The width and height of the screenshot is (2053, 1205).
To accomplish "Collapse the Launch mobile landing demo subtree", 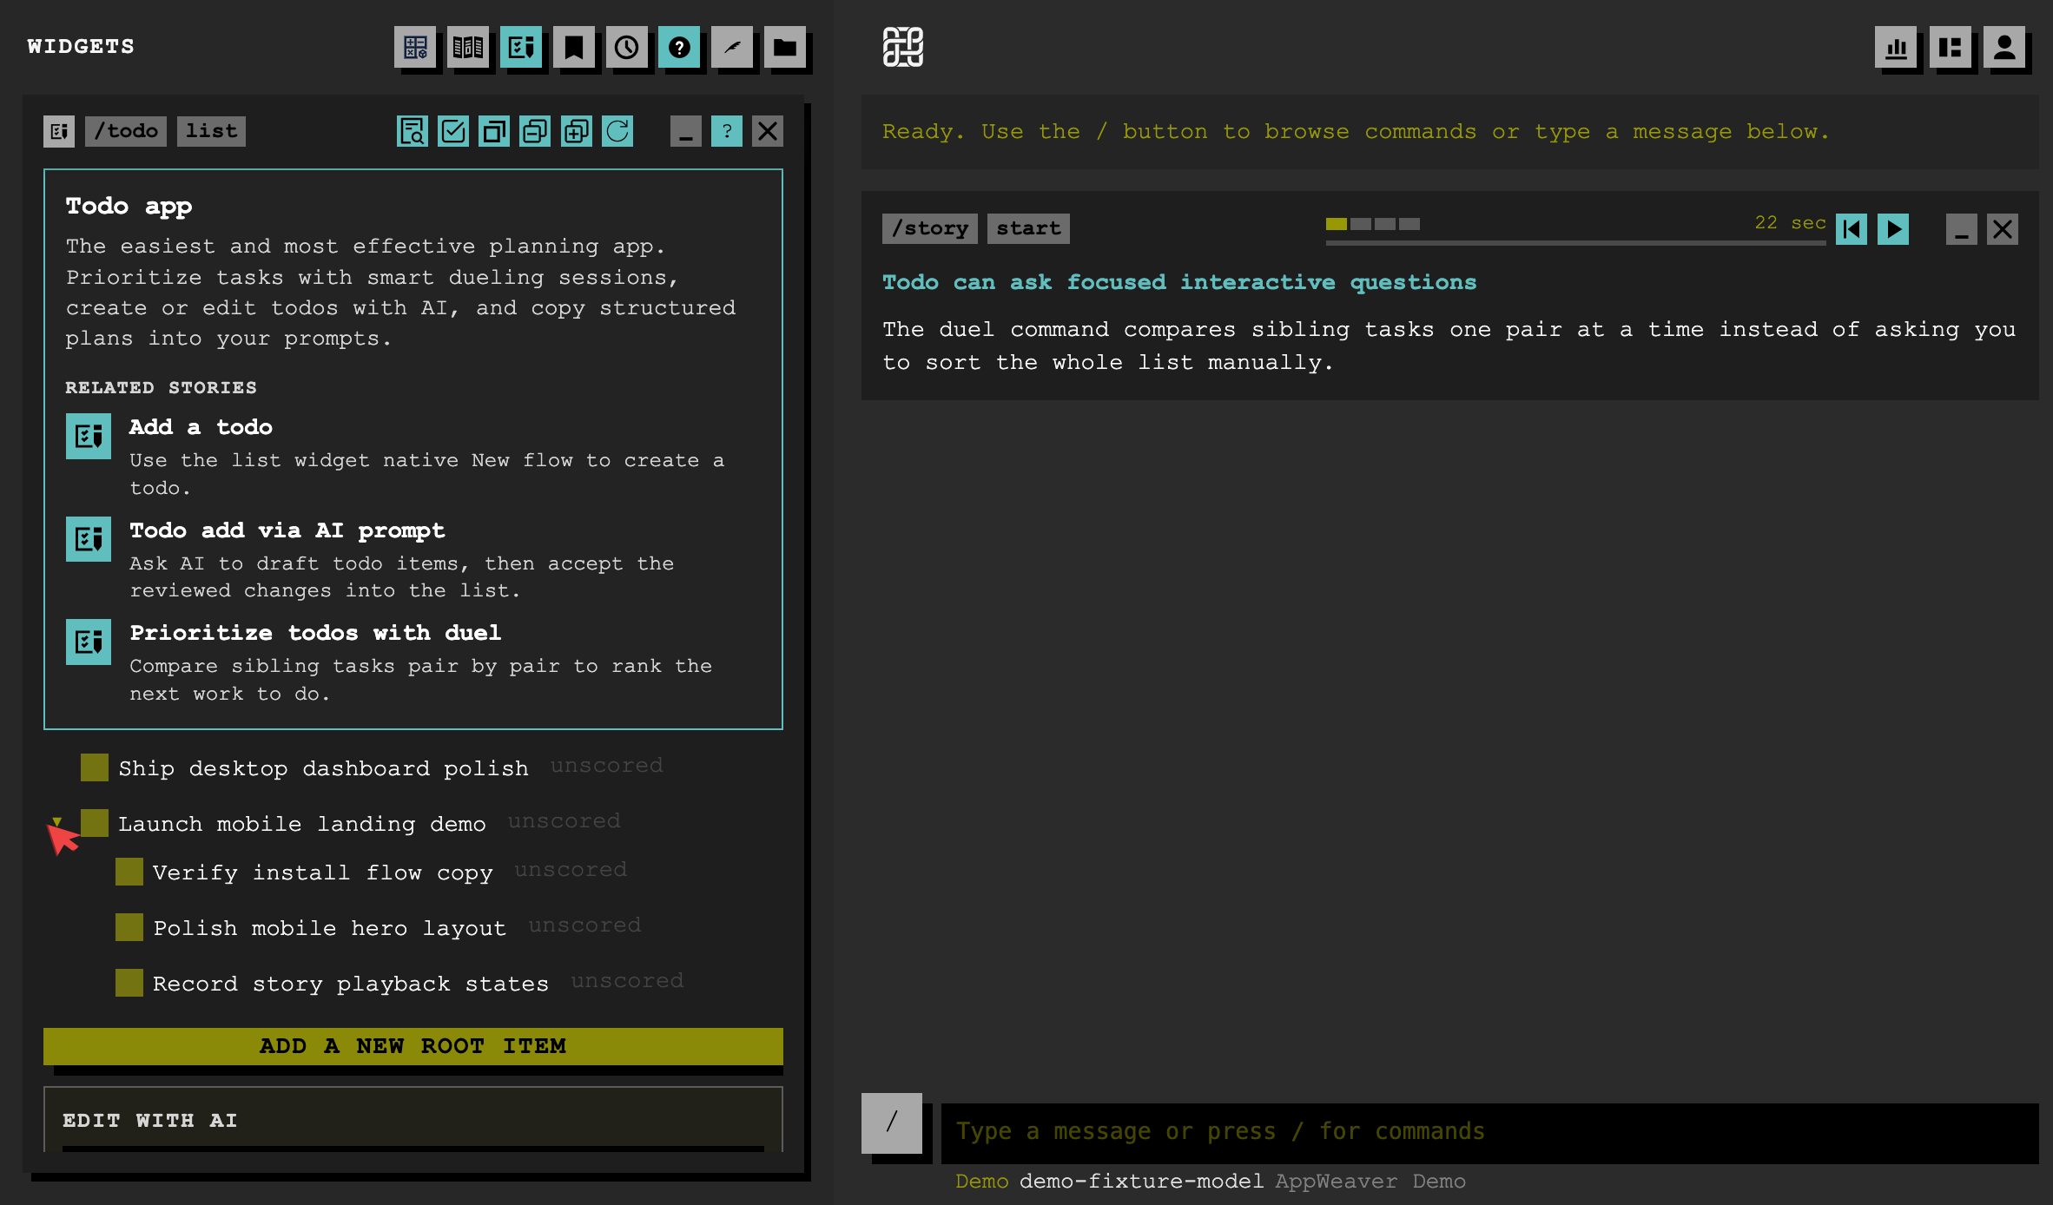I will tap(57, 821).
